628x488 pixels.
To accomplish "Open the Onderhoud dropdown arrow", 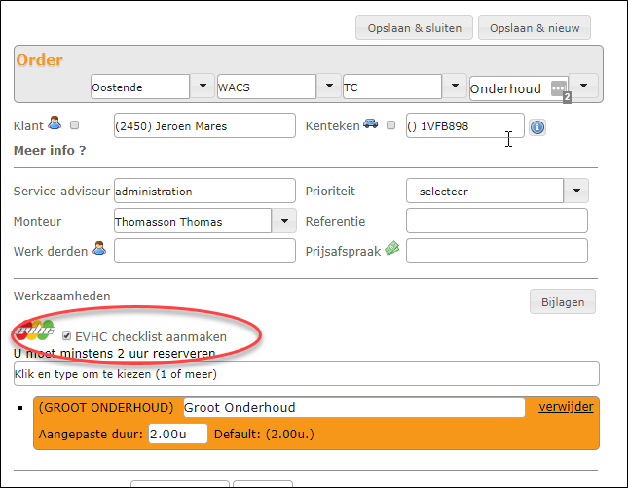I will pos(583,86).
